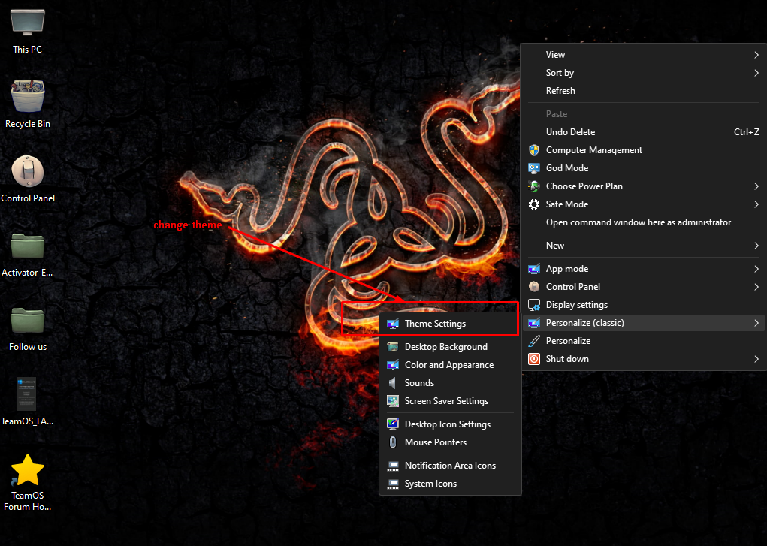Screen dimensions: 767x546
Task: Expand the Sort by submenu arrow
Action: (756, 73)
